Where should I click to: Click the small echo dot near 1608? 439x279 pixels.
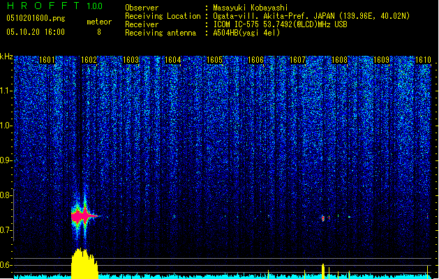[x=323, y=218]
